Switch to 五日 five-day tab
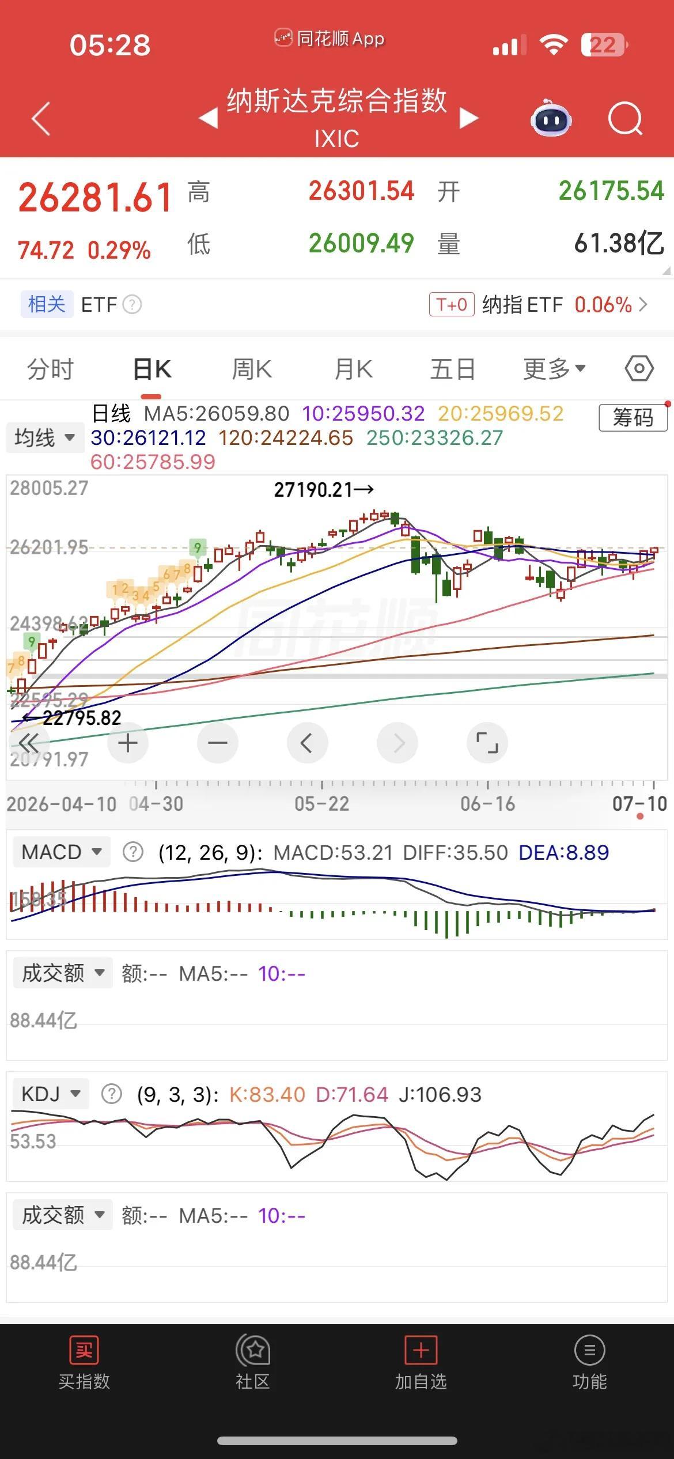 (453, 369)
